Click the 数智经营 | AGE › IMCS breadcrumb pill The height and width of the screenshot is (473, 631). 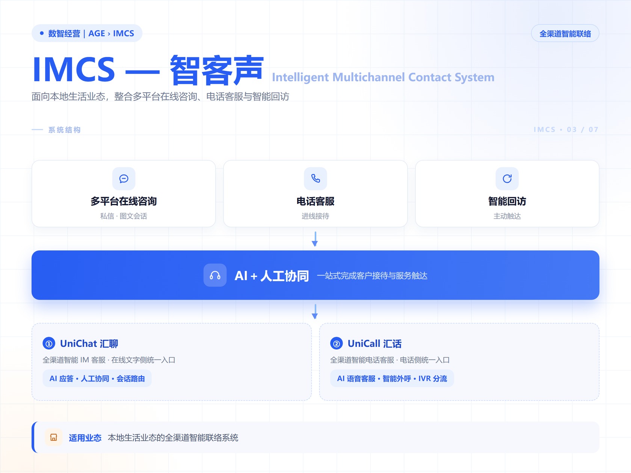87,33
